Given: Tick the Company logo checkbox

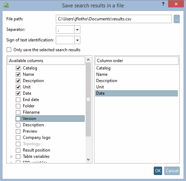Looking at the screenshot, I should (x=18, y=138).
